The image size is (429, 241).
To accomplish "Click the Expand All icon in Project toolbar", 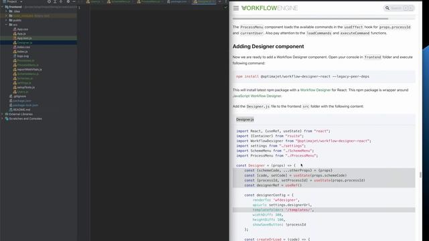I will pyautogui.click(x=55, y=1).
